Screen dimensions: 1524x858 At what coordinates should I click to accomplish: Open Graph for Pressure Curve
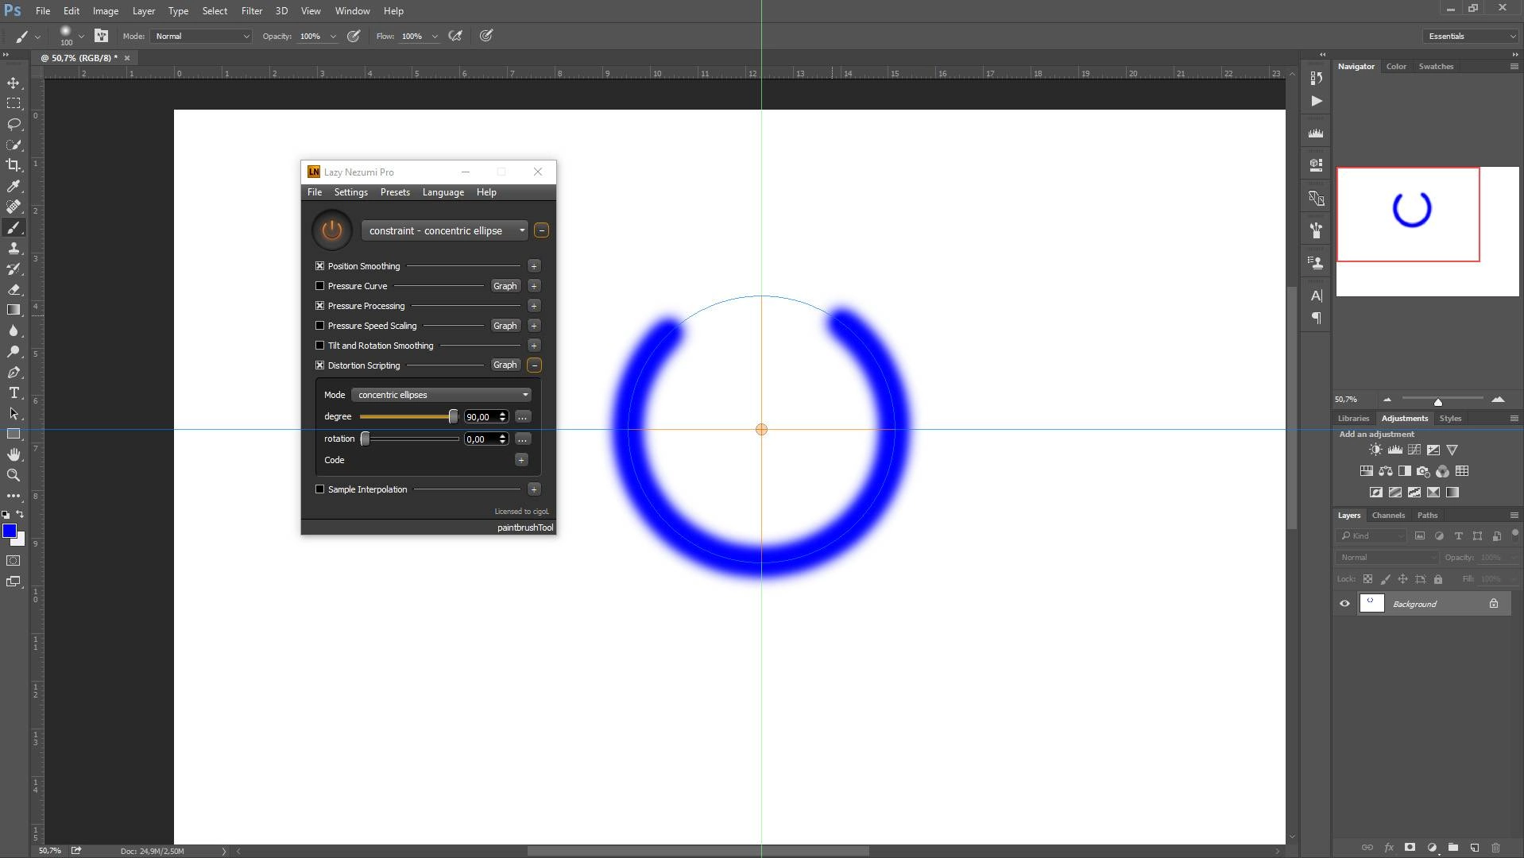[x=505, y=286]
